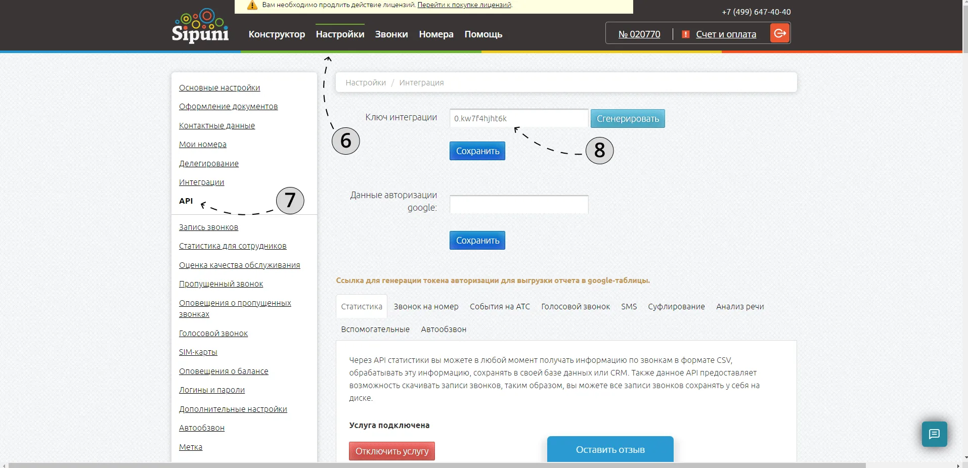Screen dimensions: 968x468
Task: Switch to the События на АТС tab
Action: click(500, 307)
